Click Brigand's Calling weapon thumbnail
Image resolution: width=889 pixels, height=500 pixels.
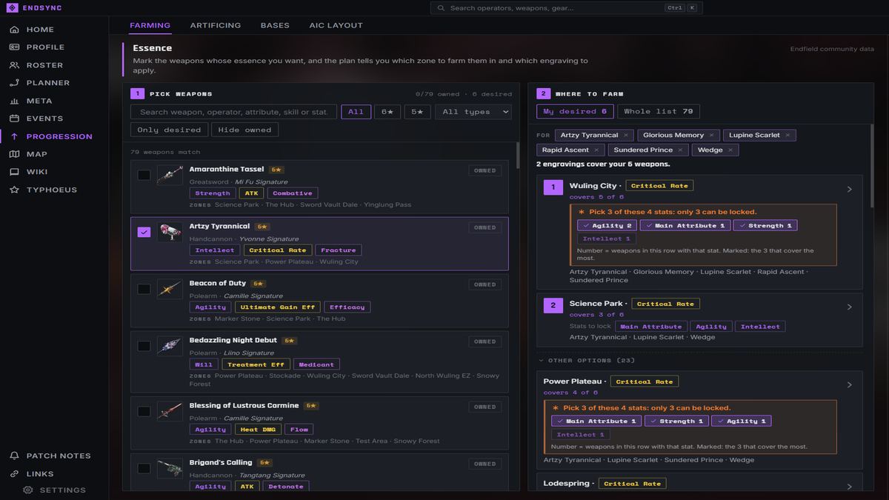pos(170,469)
